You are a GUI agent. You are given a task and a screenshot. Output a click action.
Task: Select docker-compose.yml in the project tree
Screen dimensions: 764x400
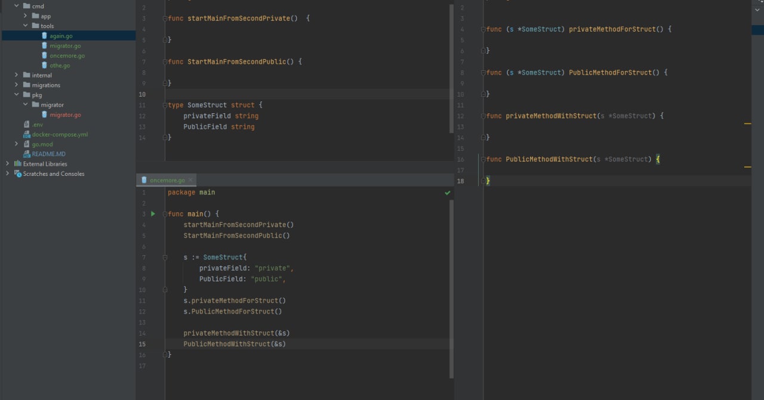pyautogui.click(x=60, y=134)
